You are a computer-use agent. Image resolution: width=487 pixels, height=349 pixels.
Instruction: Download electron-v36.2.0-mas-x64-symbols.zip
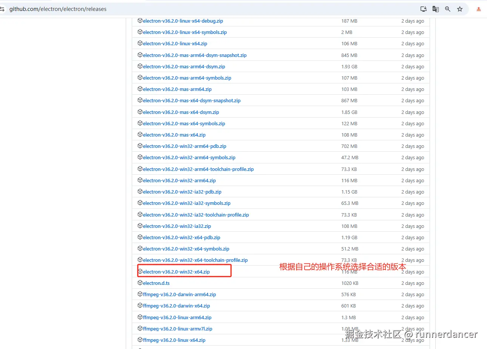[184, 123]
